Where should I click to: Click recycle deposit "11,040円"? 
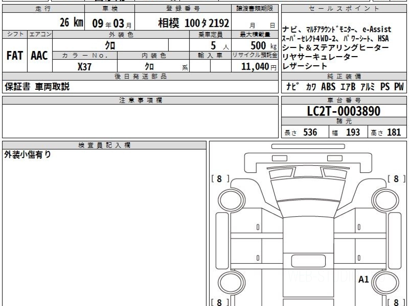[259, 67]
